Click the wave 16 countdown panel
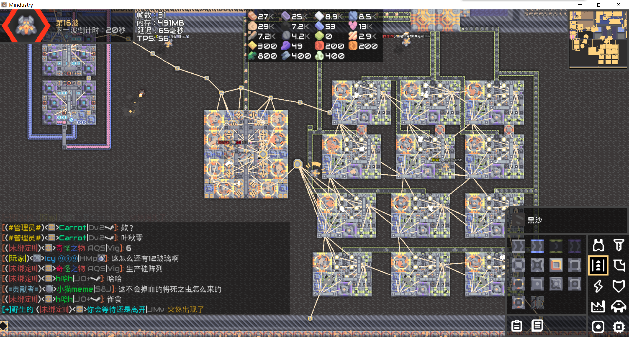Image resolution: width=629 pixels, height=337 pixels. click(x=90, y=27)
